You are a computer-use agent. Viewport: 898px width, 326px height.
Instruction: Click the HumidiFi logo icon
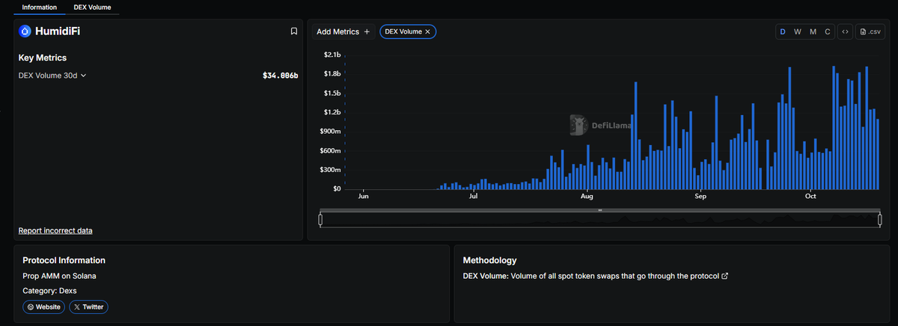[x=25, y=31]
